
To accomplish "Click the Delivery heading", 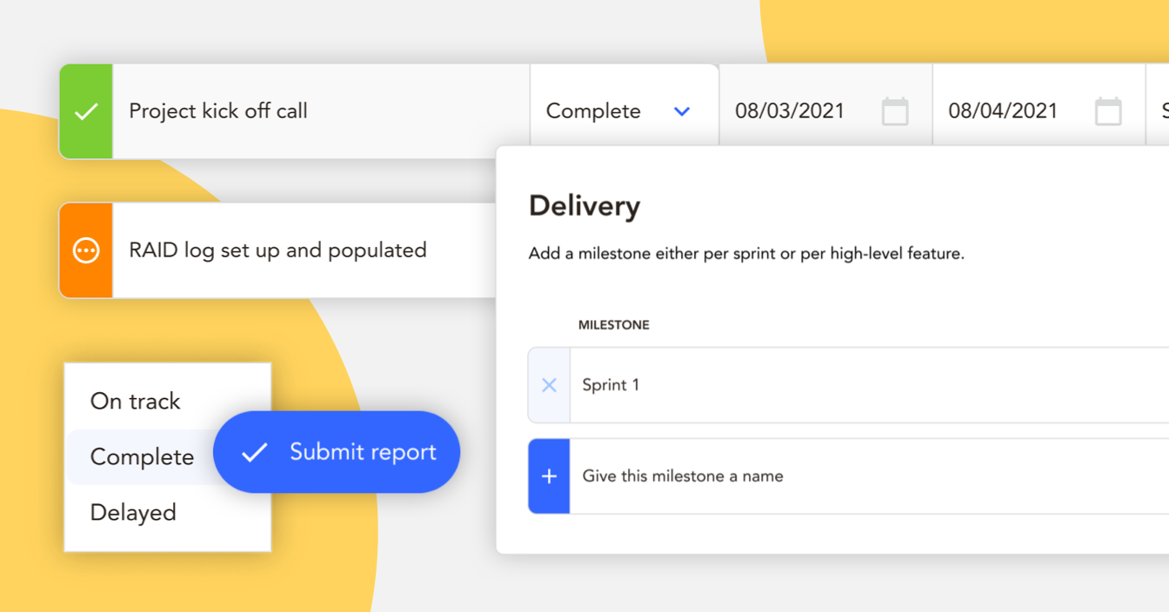I will 584,206.
